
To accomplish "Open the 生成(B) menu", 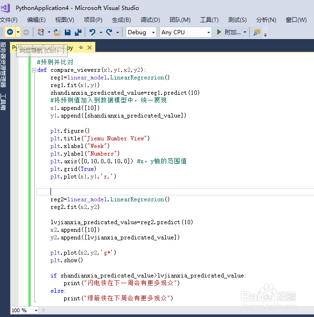I will tap(121, 20).
